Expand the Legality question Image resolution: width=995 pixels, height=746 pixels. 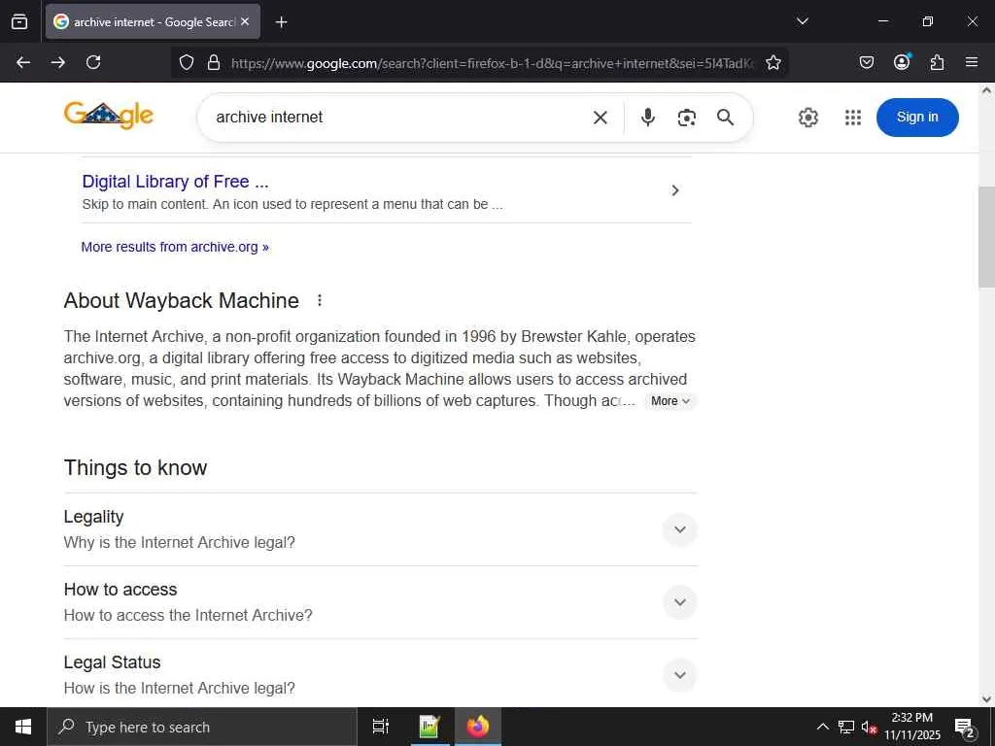point(679,529)
